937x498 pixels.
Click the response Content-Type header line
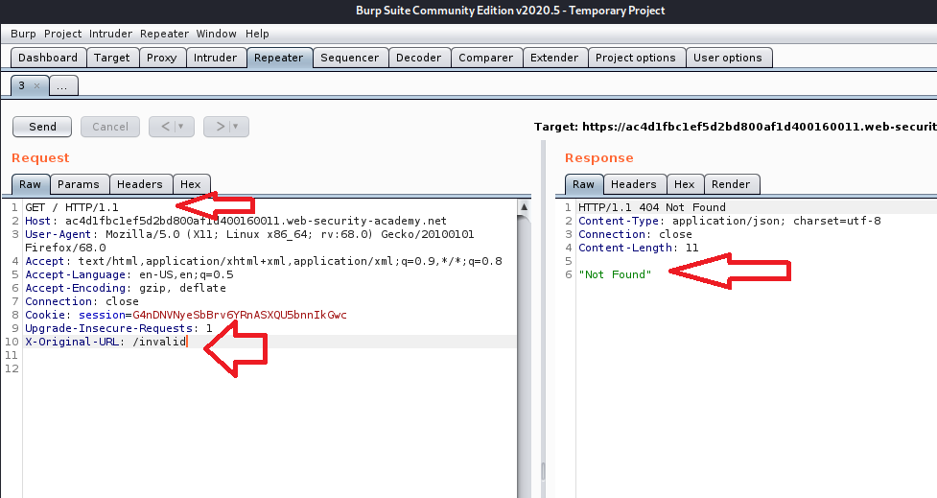click(x=730, y=221)
